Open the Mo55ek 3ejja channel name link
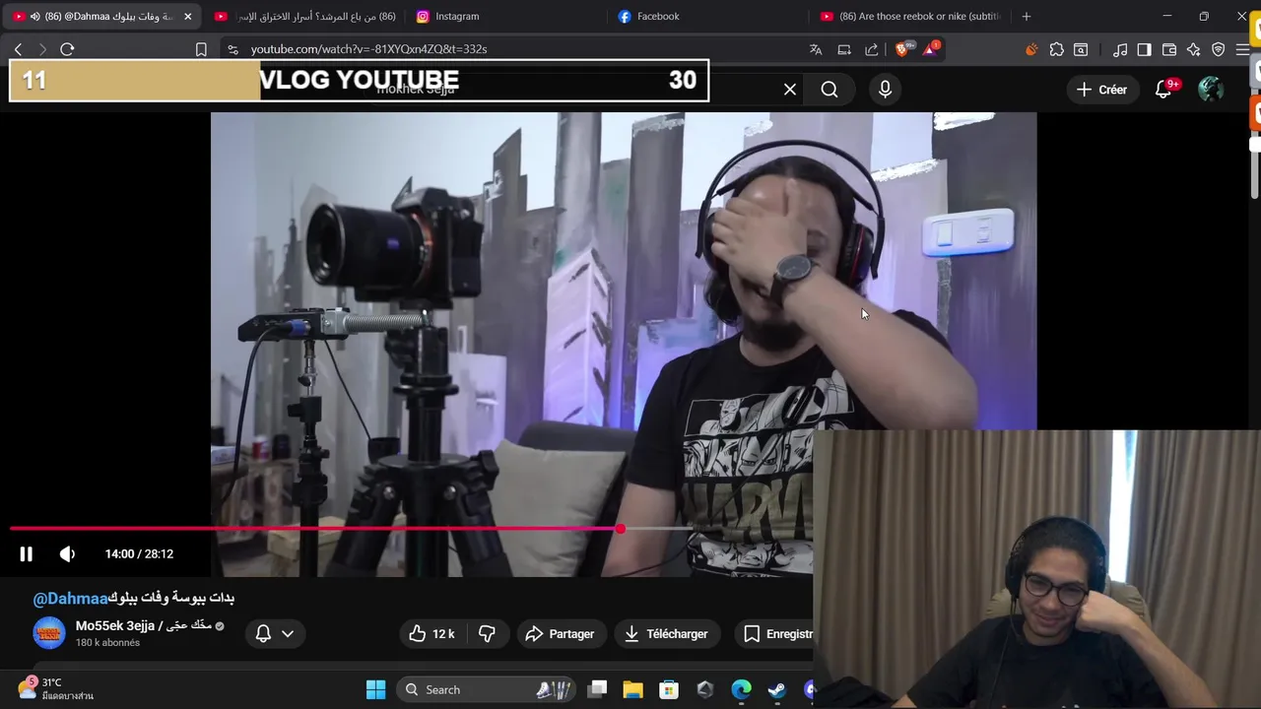 144,626
